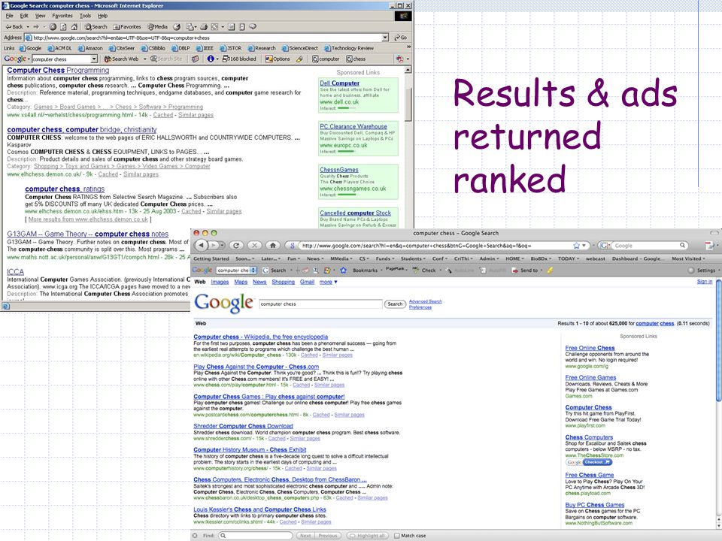The width and height of the screenshot is (722, 541).
Task: Switch to Shopping tab on Google page
Action: [x=283, y=282]
